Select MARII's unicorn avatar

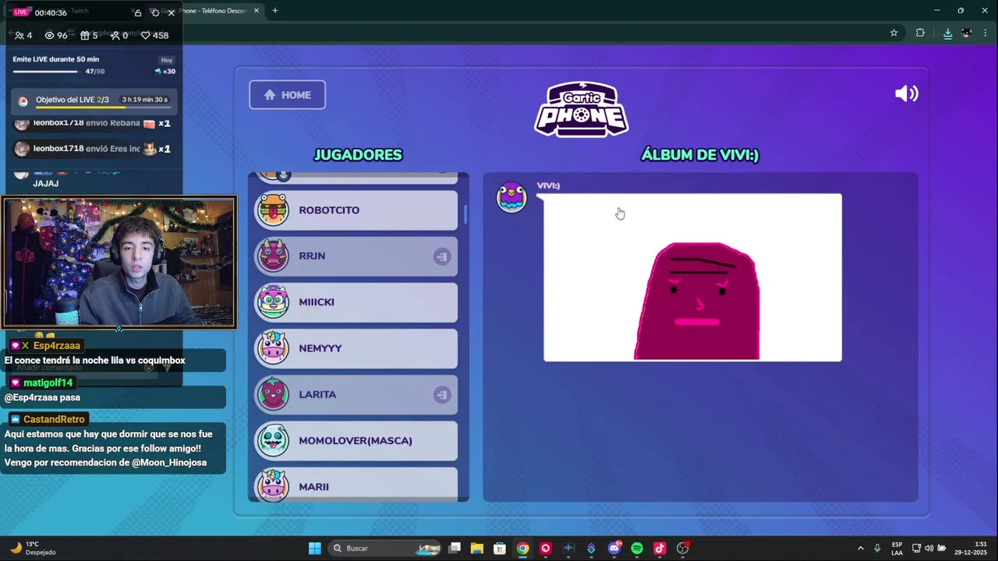point(273,485)
